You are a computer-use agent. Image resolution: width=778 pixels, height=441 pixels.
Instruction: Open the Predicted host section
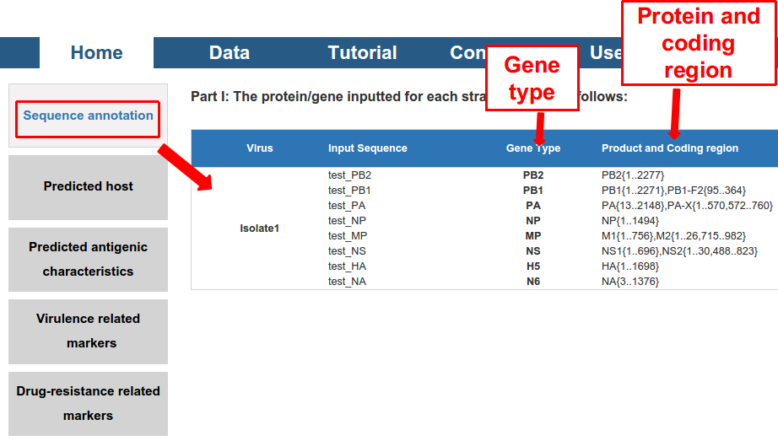pos(88,186)
